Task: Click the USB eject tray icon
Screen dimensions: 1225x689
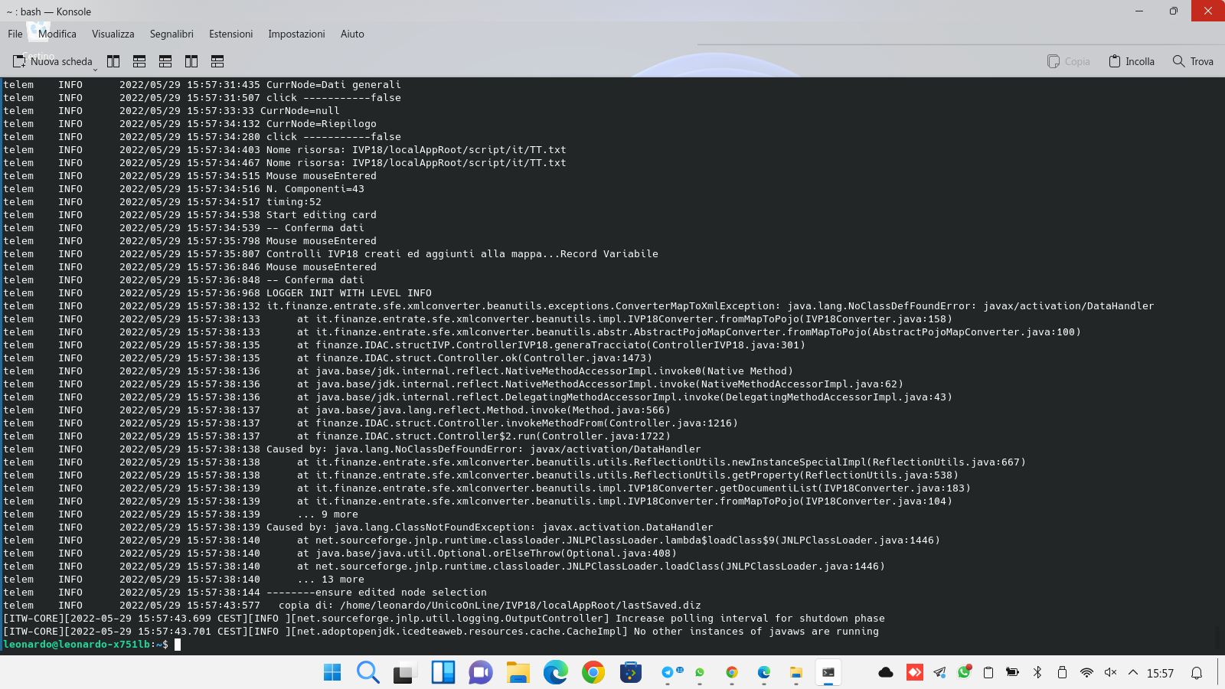Action: tap(1062, 673)
